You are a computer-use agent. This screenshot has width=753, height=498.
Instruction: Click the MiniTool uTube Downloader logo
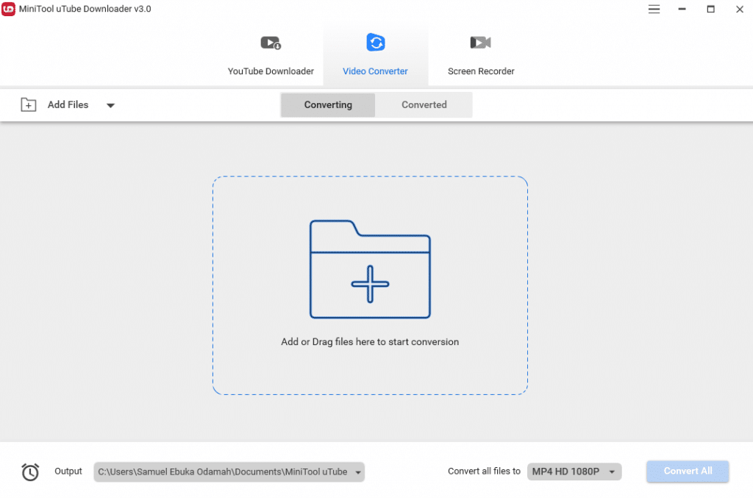[9, 9]
